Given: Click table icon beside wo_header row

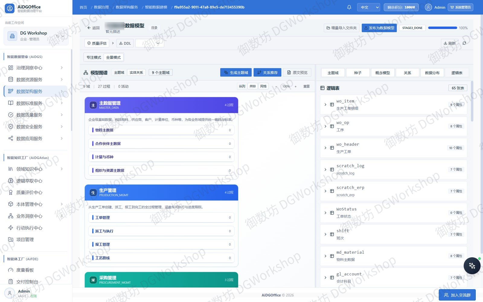Looking at the screenshot, I should 332,148.
